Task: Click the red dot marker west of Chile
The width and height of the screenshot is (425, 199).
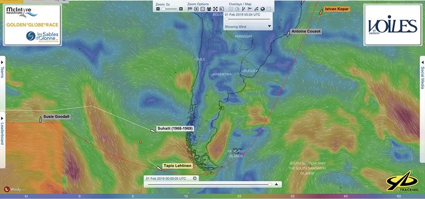Action: (140, 142)
